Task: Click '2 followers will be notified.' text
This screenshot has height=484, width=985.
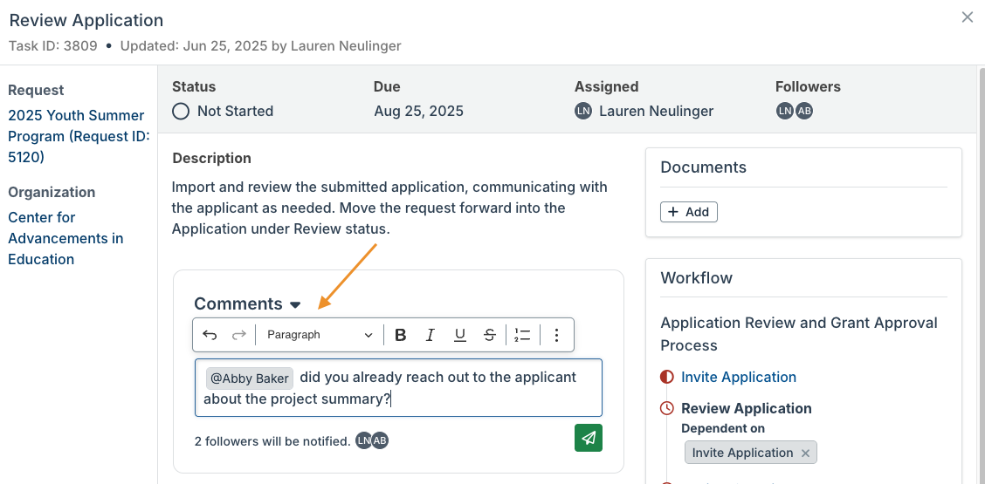Action: coord(272,441)
